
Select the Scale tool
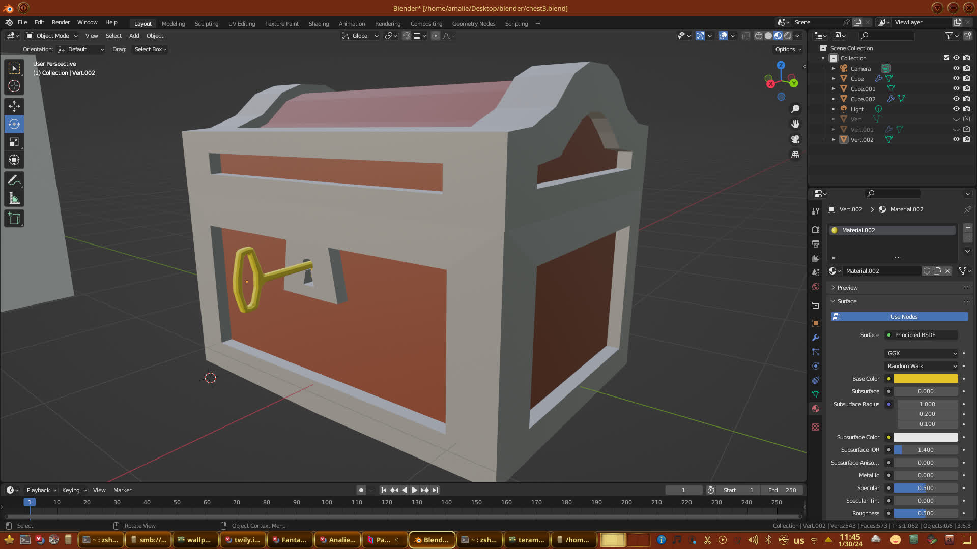coord(14,142)
